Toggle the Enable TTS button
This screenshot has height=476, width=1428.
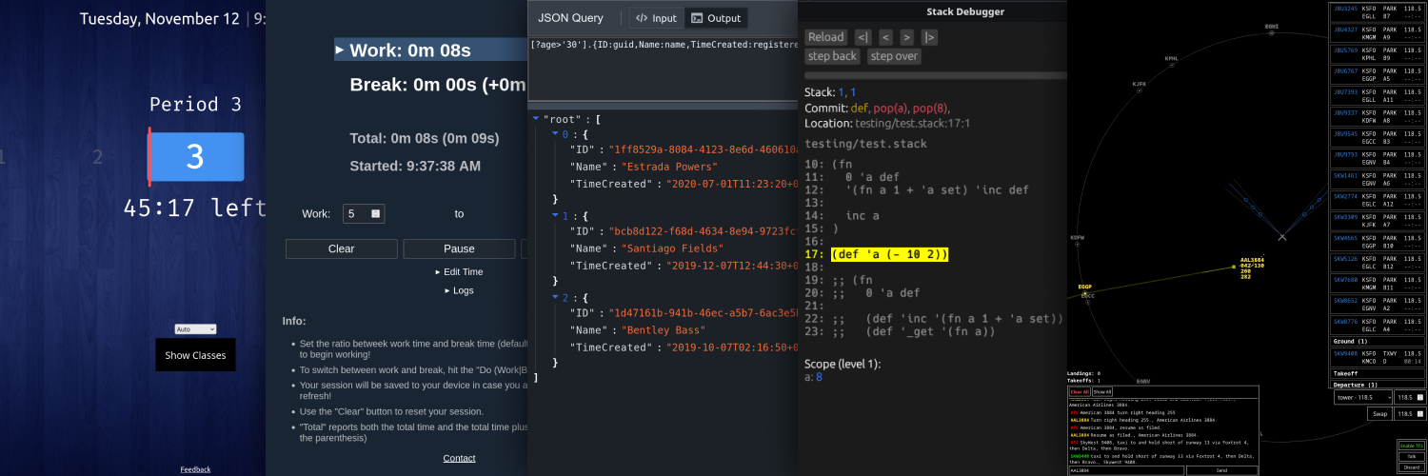[1411, 446]
